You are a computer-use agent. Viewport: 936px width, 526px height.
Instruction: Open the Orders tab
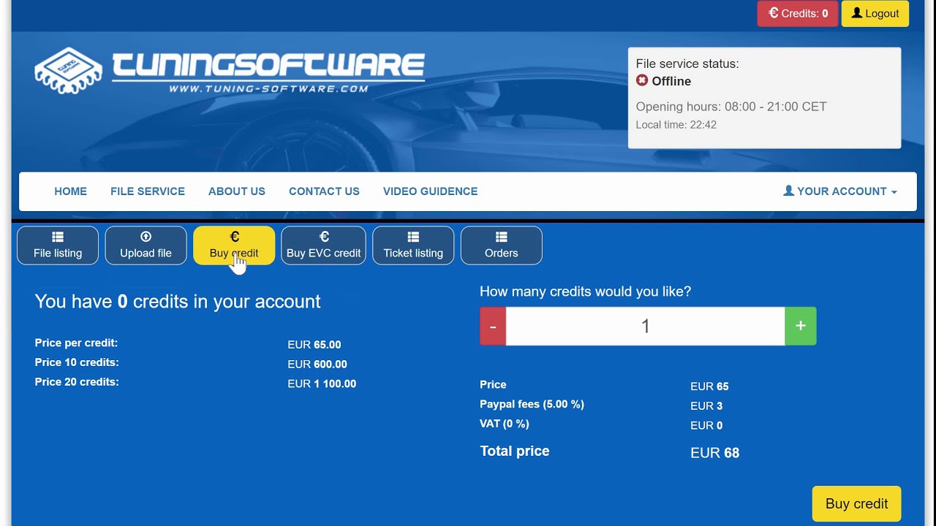501,245
